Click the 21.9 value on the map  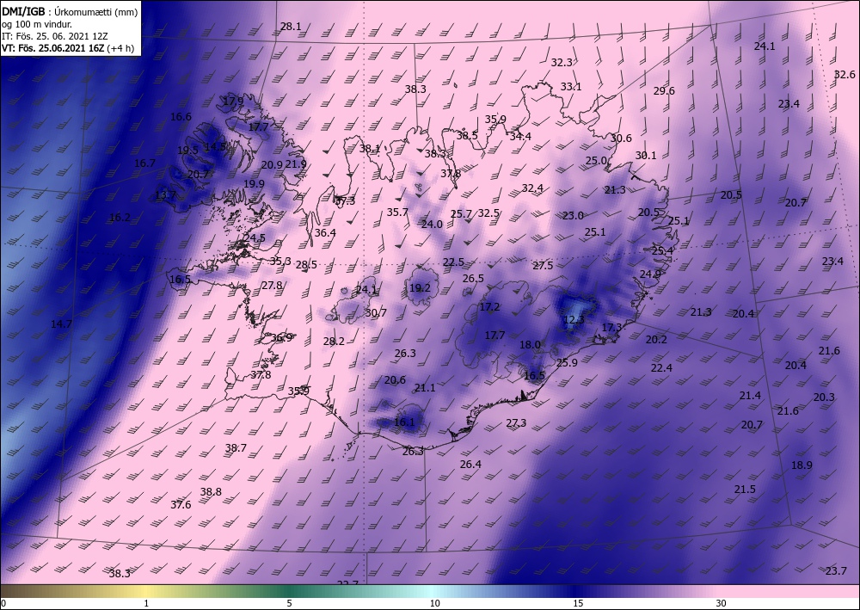pyautogui.click(x=296, y=163)
